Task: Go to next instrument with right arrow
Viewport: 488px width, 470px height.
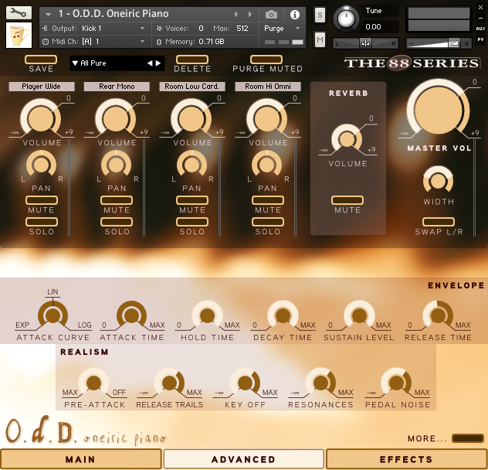Action: [x=249, y=14]
